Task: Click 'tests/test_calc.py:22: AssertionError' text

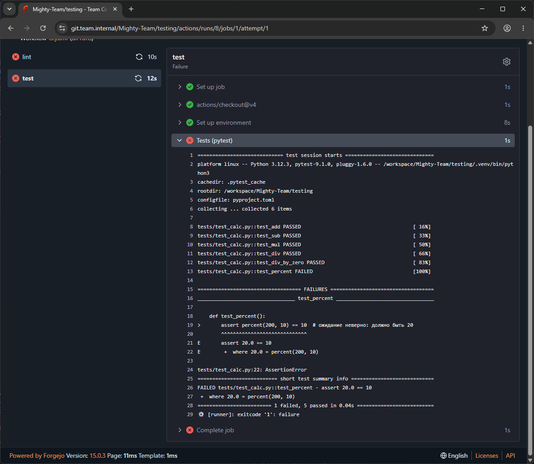Action: click(x=252, y=370)
